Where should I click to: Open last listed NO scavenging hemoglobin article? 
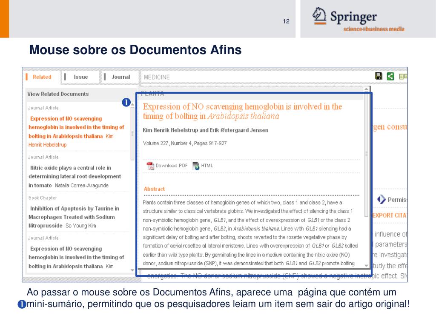pos(76,258)
